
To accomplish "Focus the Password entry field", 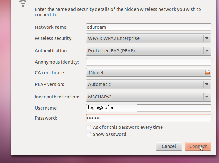I will (148, 118).
